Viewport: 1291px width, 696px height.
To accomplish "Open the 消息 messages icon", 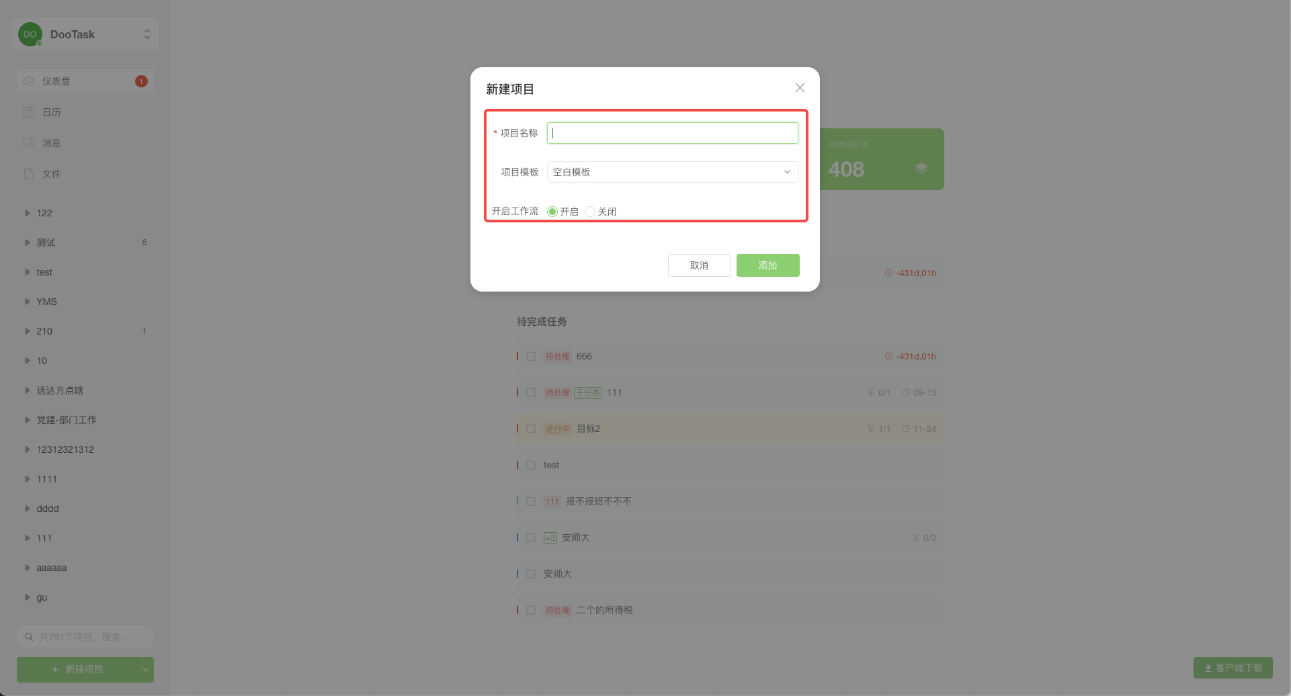I will pyautogui.click(x=28, y=142).
